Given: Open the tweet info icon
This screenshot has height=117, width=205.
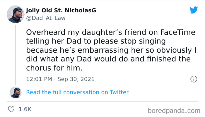Looking at the screenshot, I should point(193,79).
